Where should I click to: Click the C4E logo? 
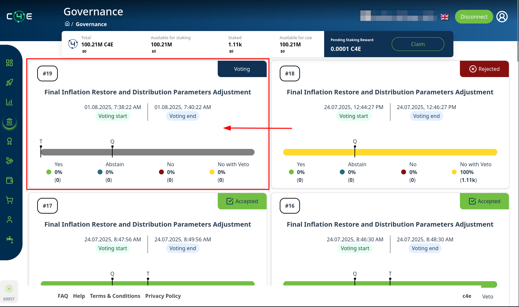coord(20,16)
